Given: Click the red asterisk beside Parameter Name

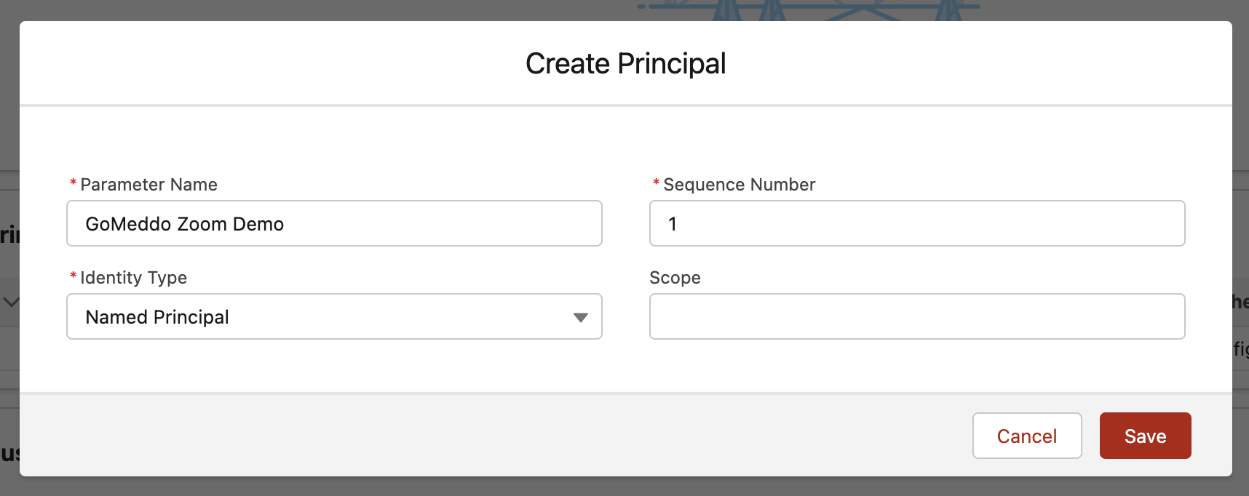Looking at the screenshot, I should click(x=73, y=183).
